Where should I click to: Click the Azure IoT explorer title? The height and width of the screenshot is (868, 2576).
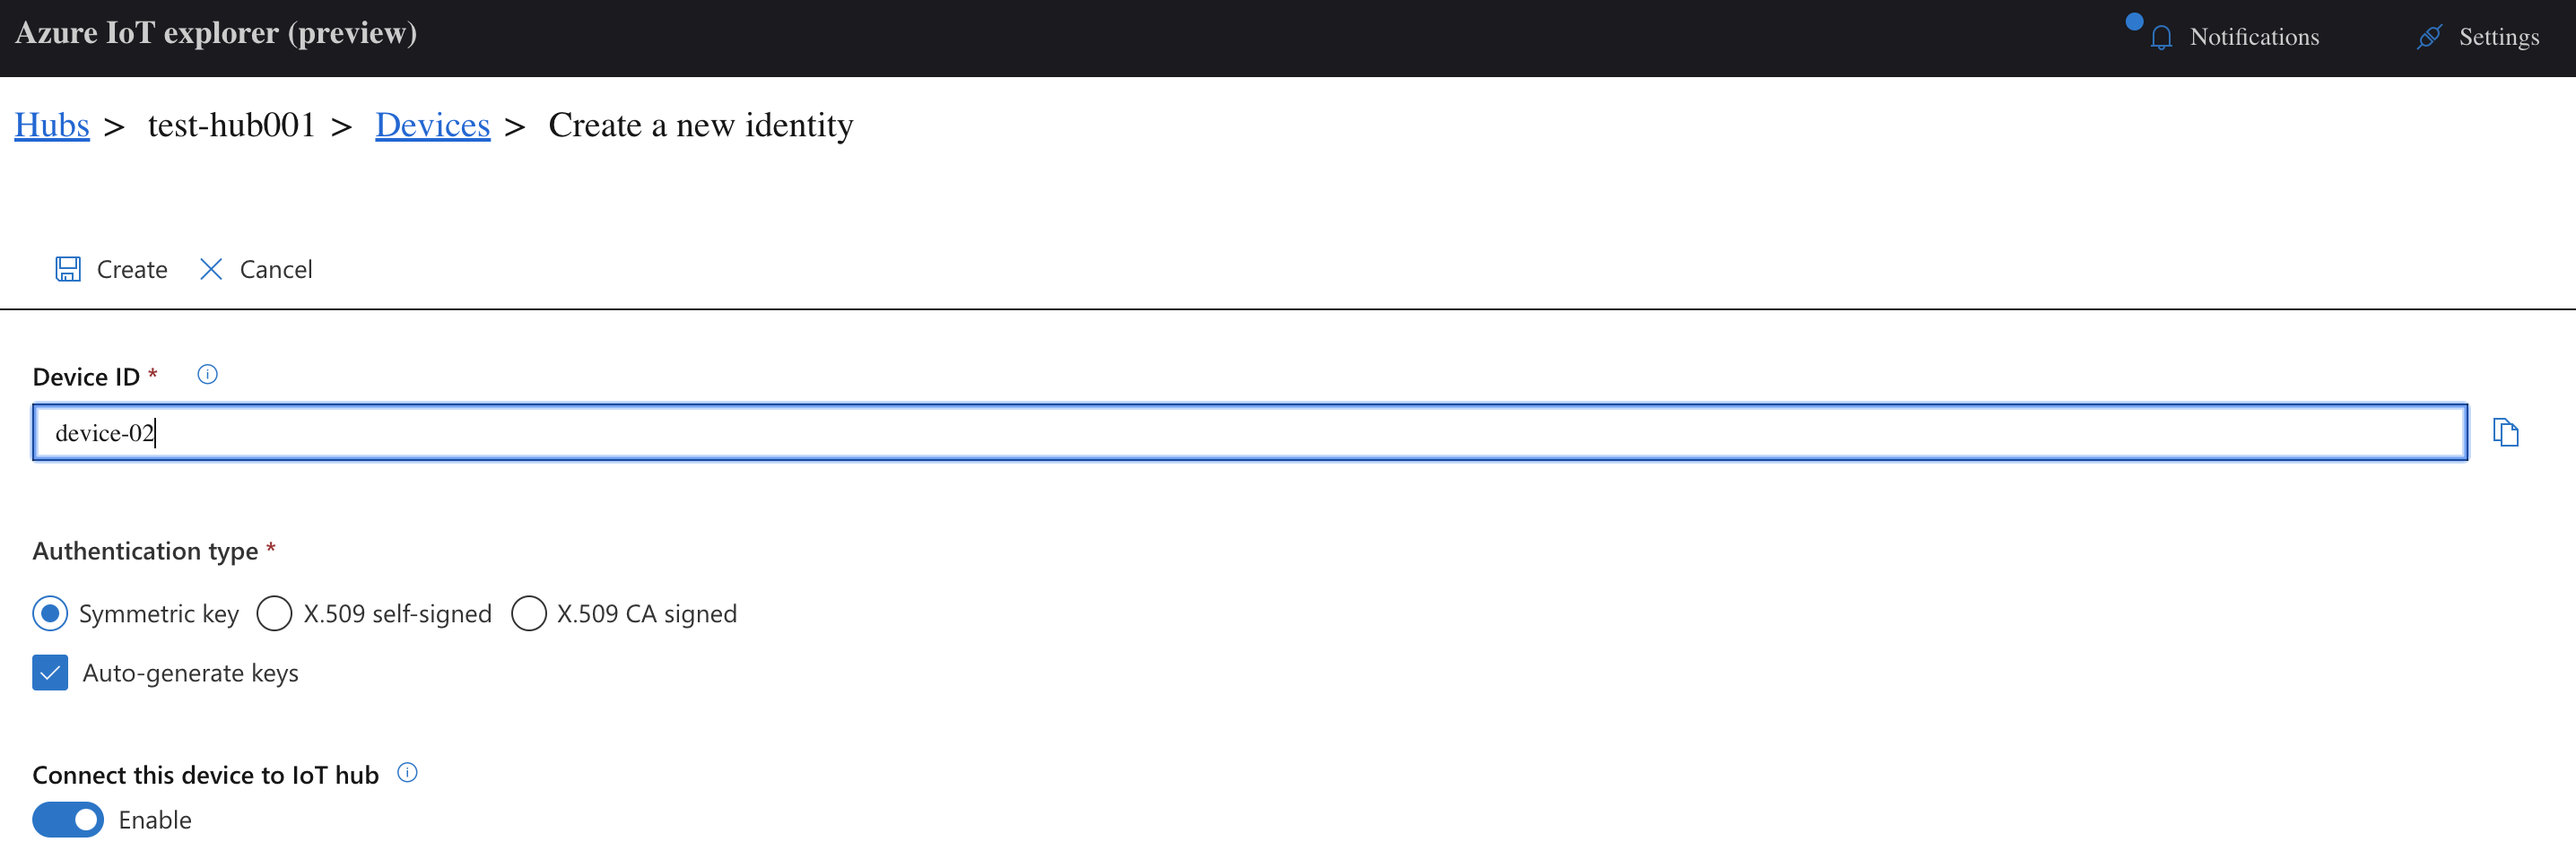click(x=216, y=32)
